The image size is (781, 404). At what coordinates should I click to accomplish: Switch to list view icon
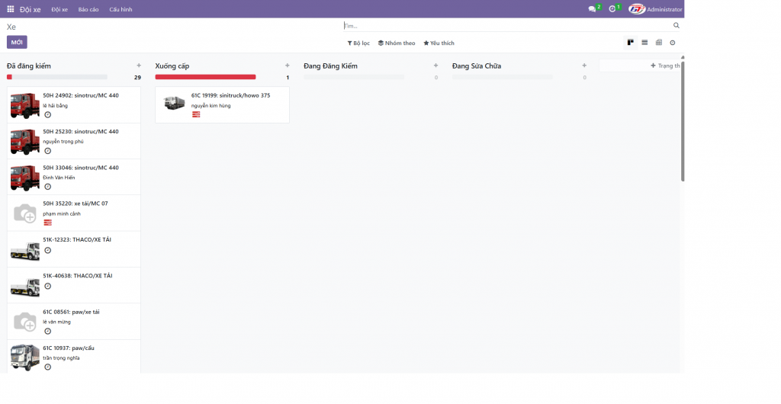point(644,43)
